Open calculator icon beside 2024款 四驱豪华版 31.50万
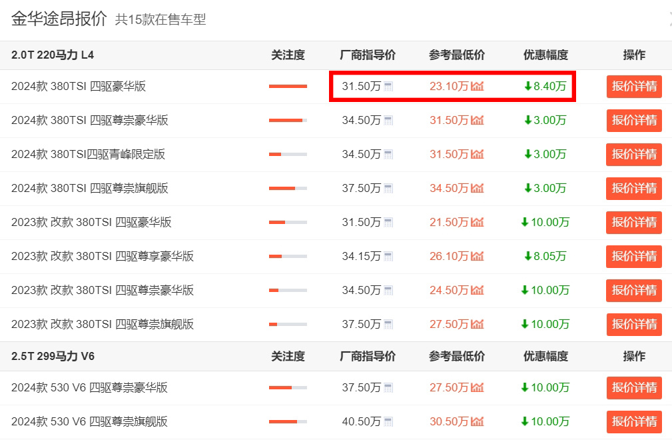 (x=388, y=87)
